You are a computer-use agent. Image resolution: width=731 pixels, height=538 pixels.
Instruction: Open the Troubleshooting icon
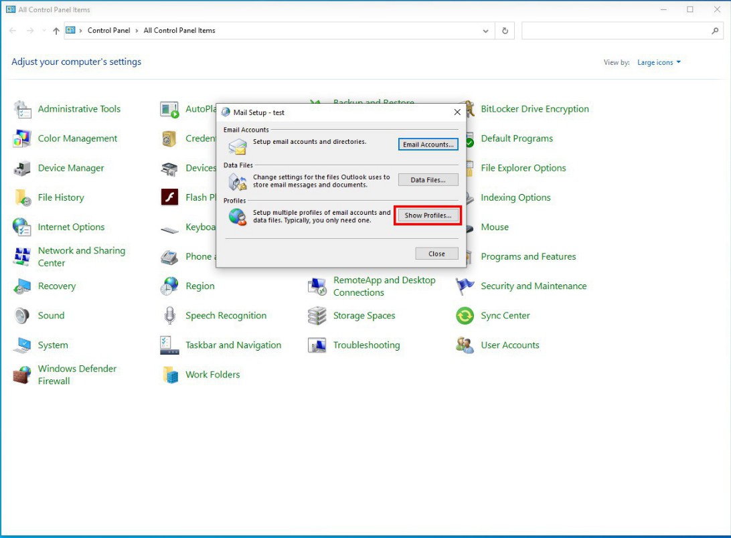[317, 345]
